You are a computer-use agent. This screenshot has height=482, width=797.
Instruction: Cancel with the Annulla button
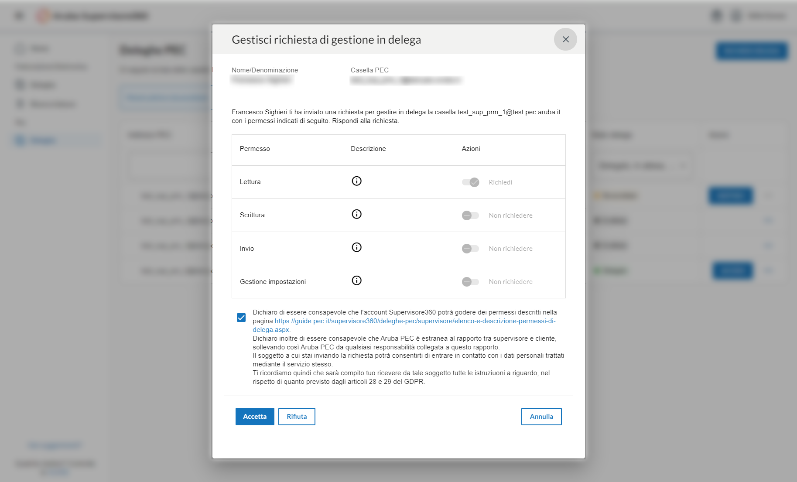(541, 417)
